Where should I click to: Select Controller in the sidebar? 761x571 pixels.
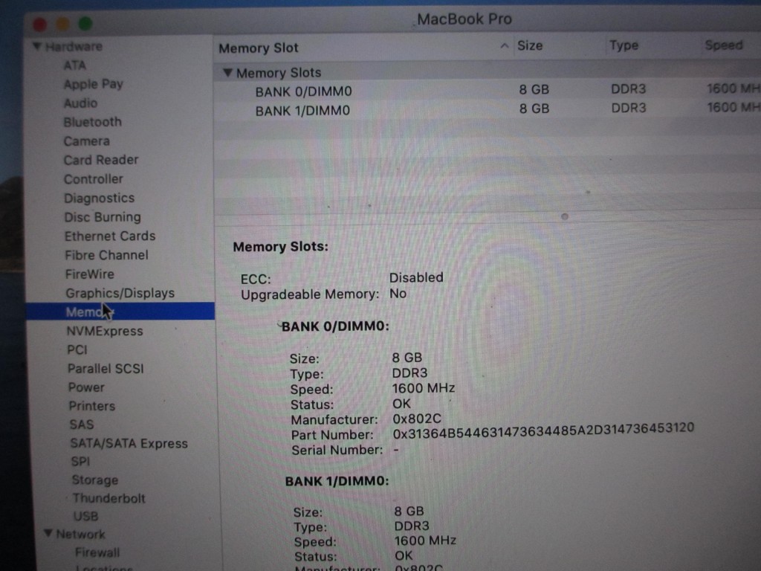(x=93, y=179)
